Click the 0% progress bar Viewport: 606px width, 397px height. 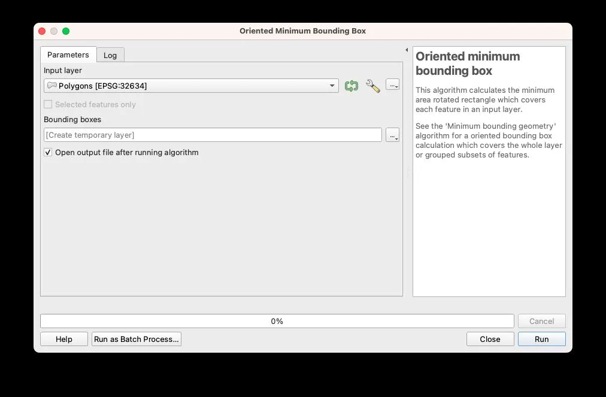point(277,321)
